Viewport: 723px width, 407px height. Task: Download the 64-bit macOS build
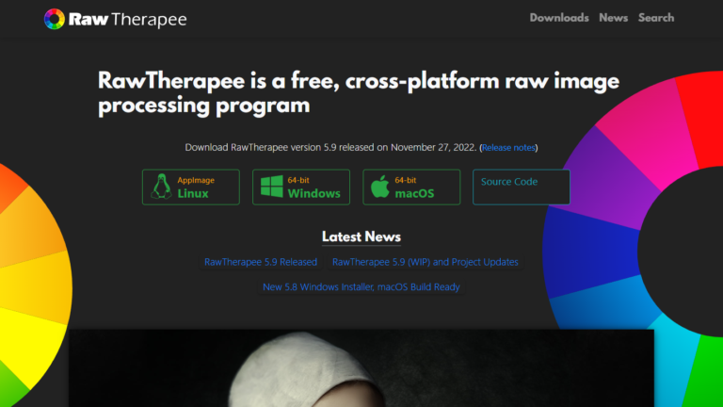pos(411,187)
